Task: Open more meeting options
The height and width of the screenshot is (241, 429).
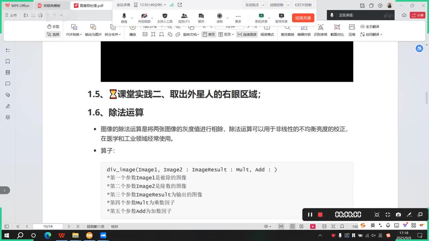Action: (238, 18)
